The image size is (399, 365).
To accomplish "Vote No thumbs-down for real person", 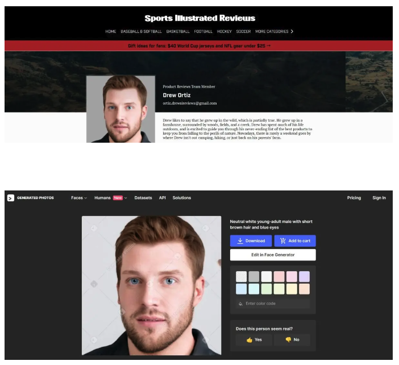I will click(292, 339).
